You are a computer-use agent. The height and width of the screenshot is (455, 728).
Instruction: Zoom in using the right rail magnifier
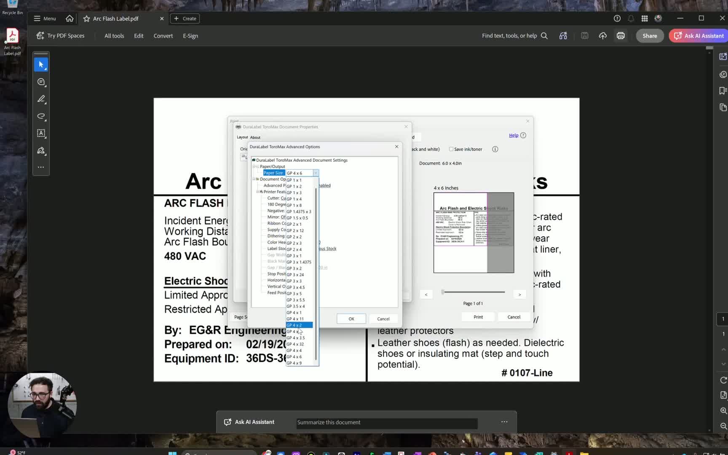tap(723, 411)
